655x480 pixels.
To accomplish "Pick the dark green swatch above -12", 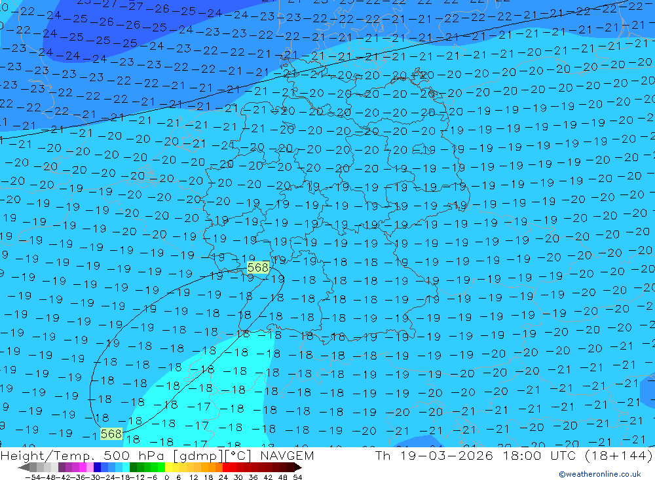I will 133,467.
